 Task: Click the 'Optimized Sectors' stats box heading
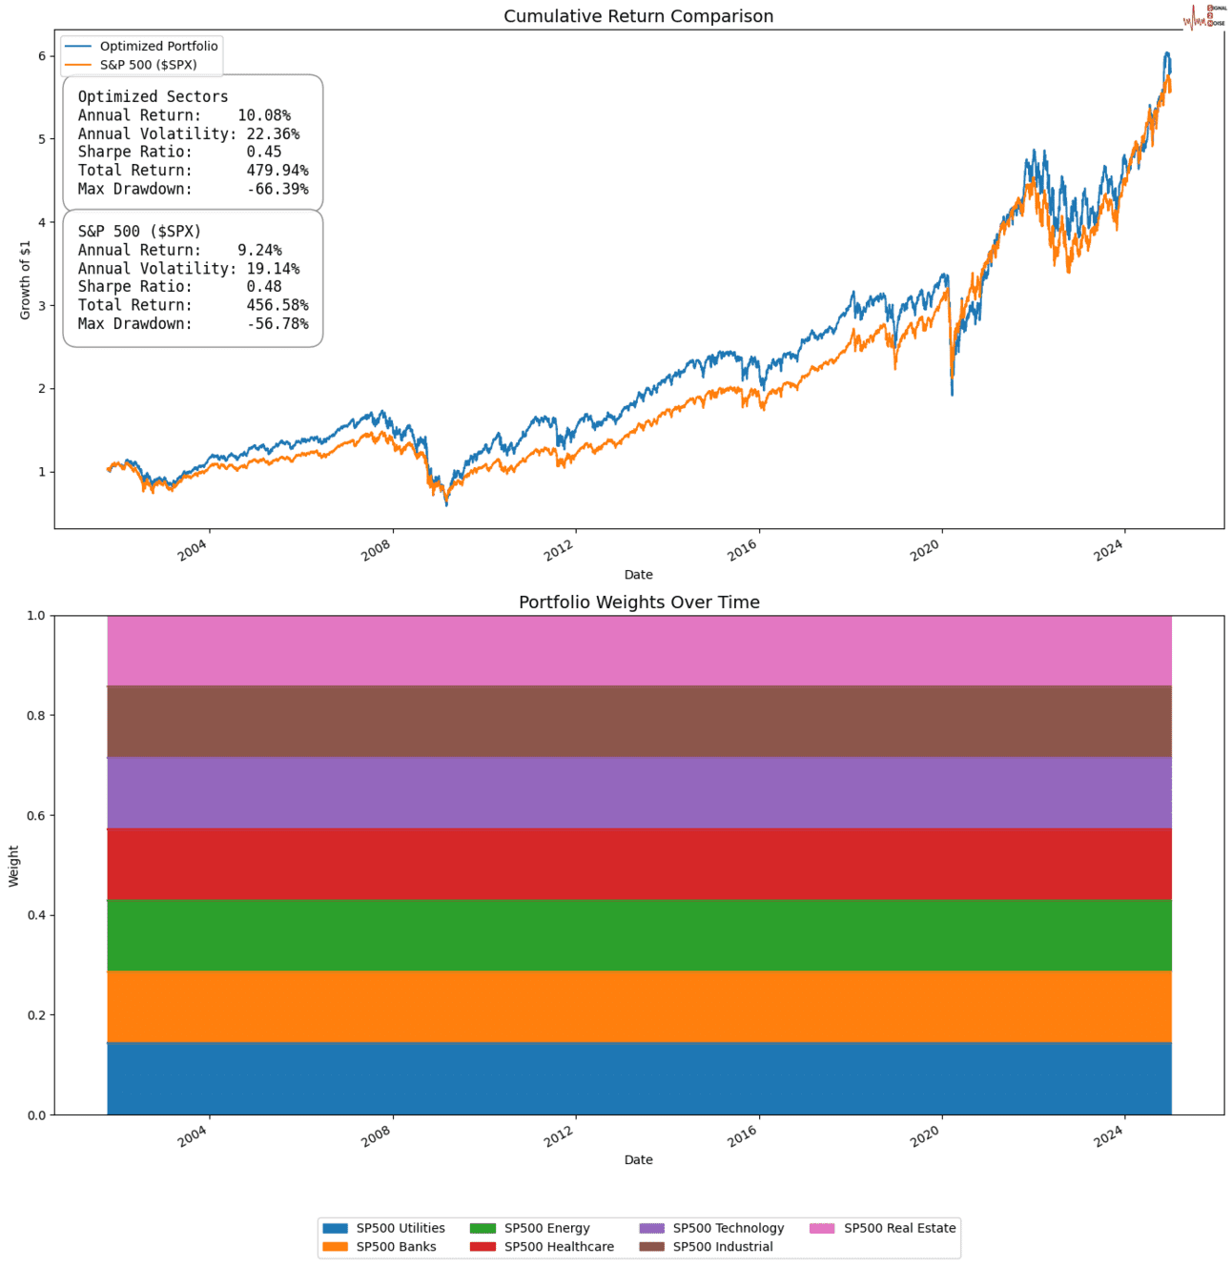tap(153, 96)
